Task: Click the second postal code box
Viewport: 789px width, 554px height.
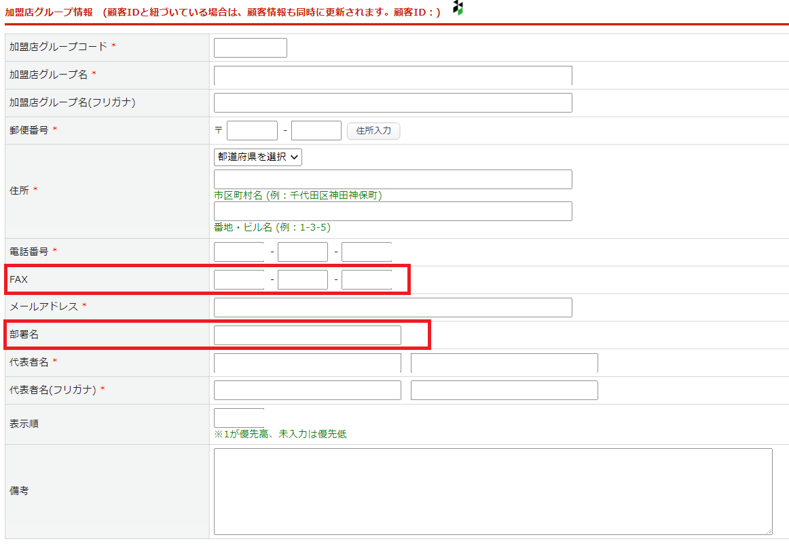Action: click(316, 131)
